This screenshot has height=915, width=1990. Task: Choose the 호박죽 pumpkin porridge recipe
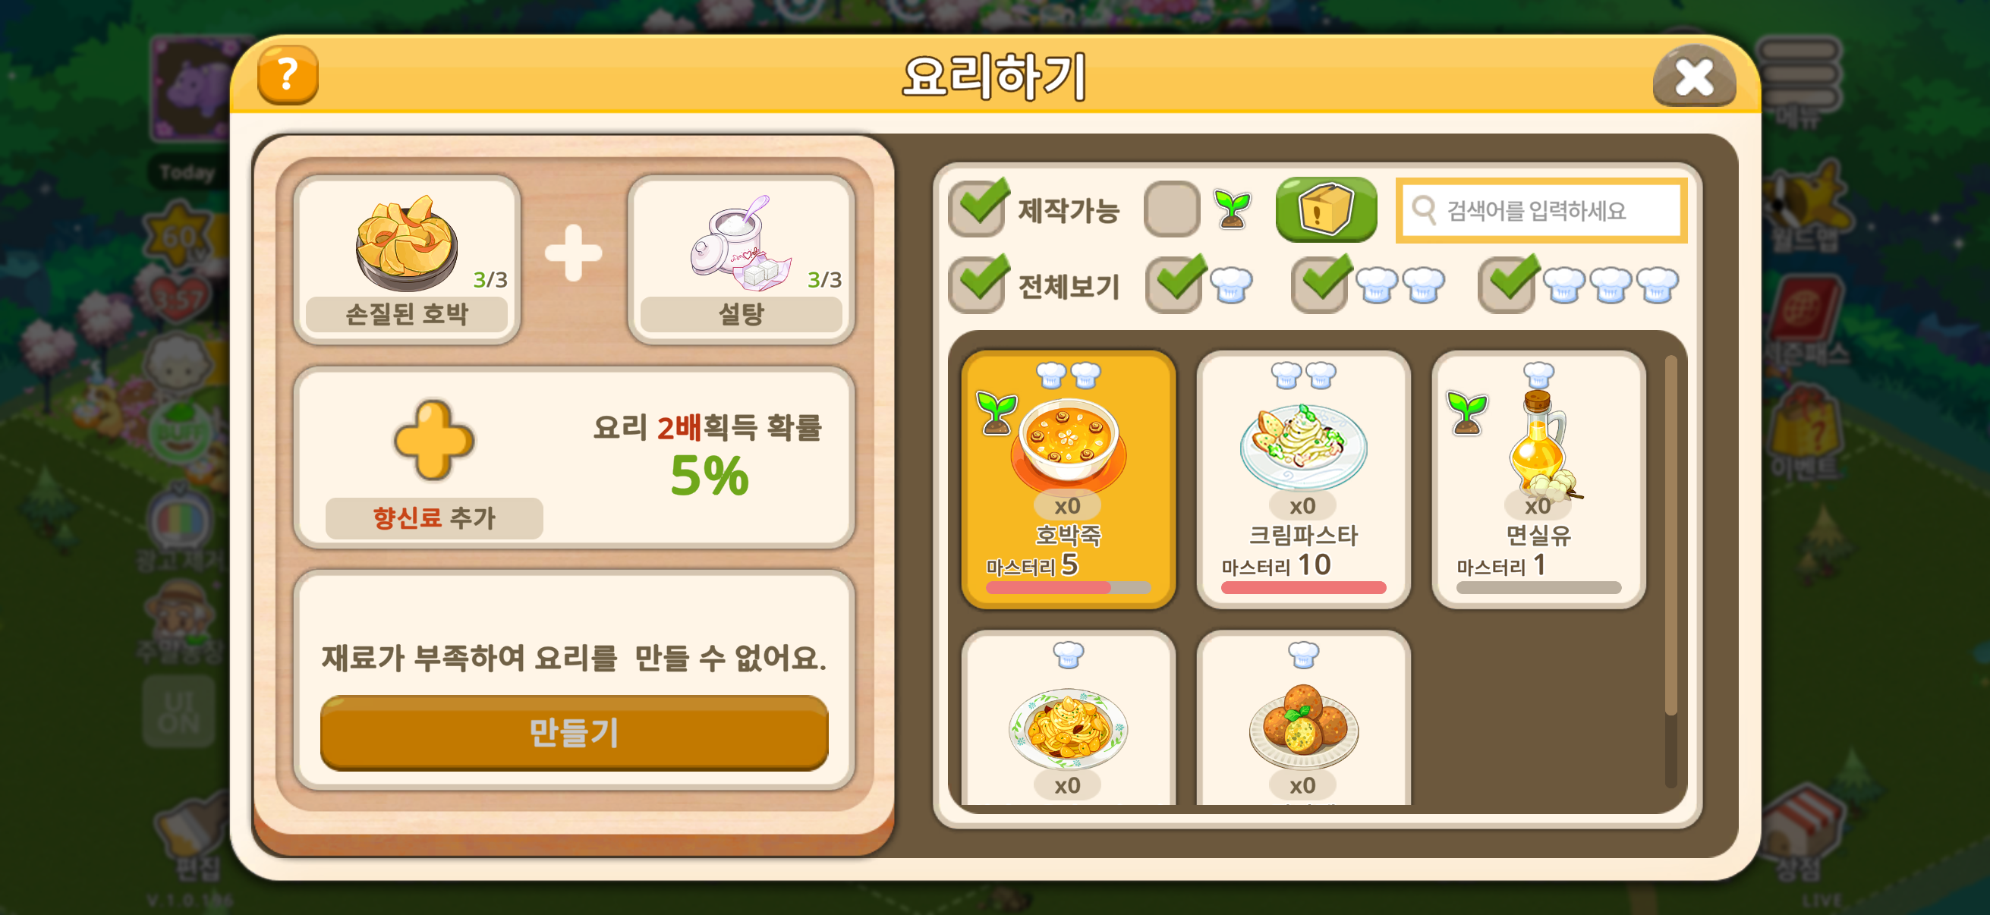pyautogui.click(x=1068, y=480)
